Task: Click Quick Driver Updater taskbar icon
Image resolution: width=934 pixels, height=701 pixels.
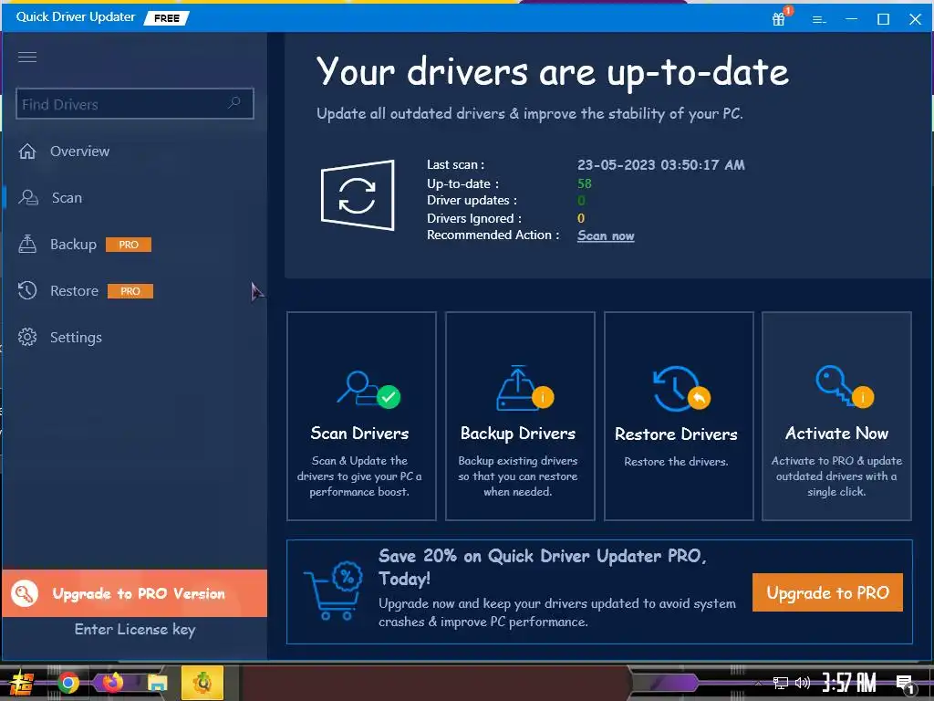Action: pos(202,683)
